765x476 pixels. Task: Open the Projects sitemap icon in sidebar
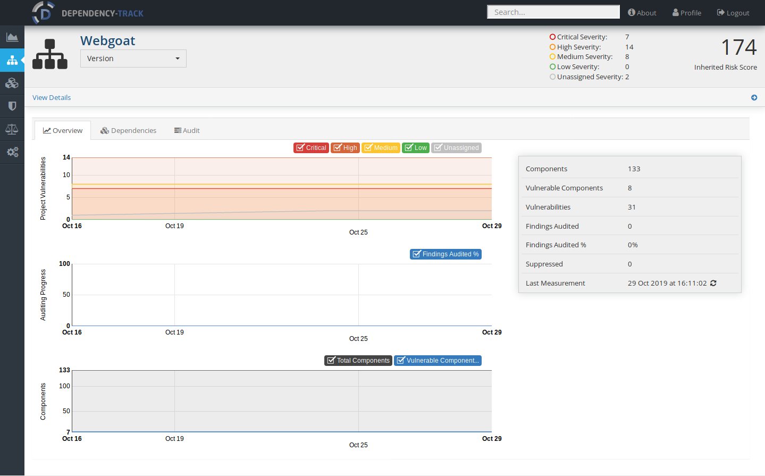(12, 61)
